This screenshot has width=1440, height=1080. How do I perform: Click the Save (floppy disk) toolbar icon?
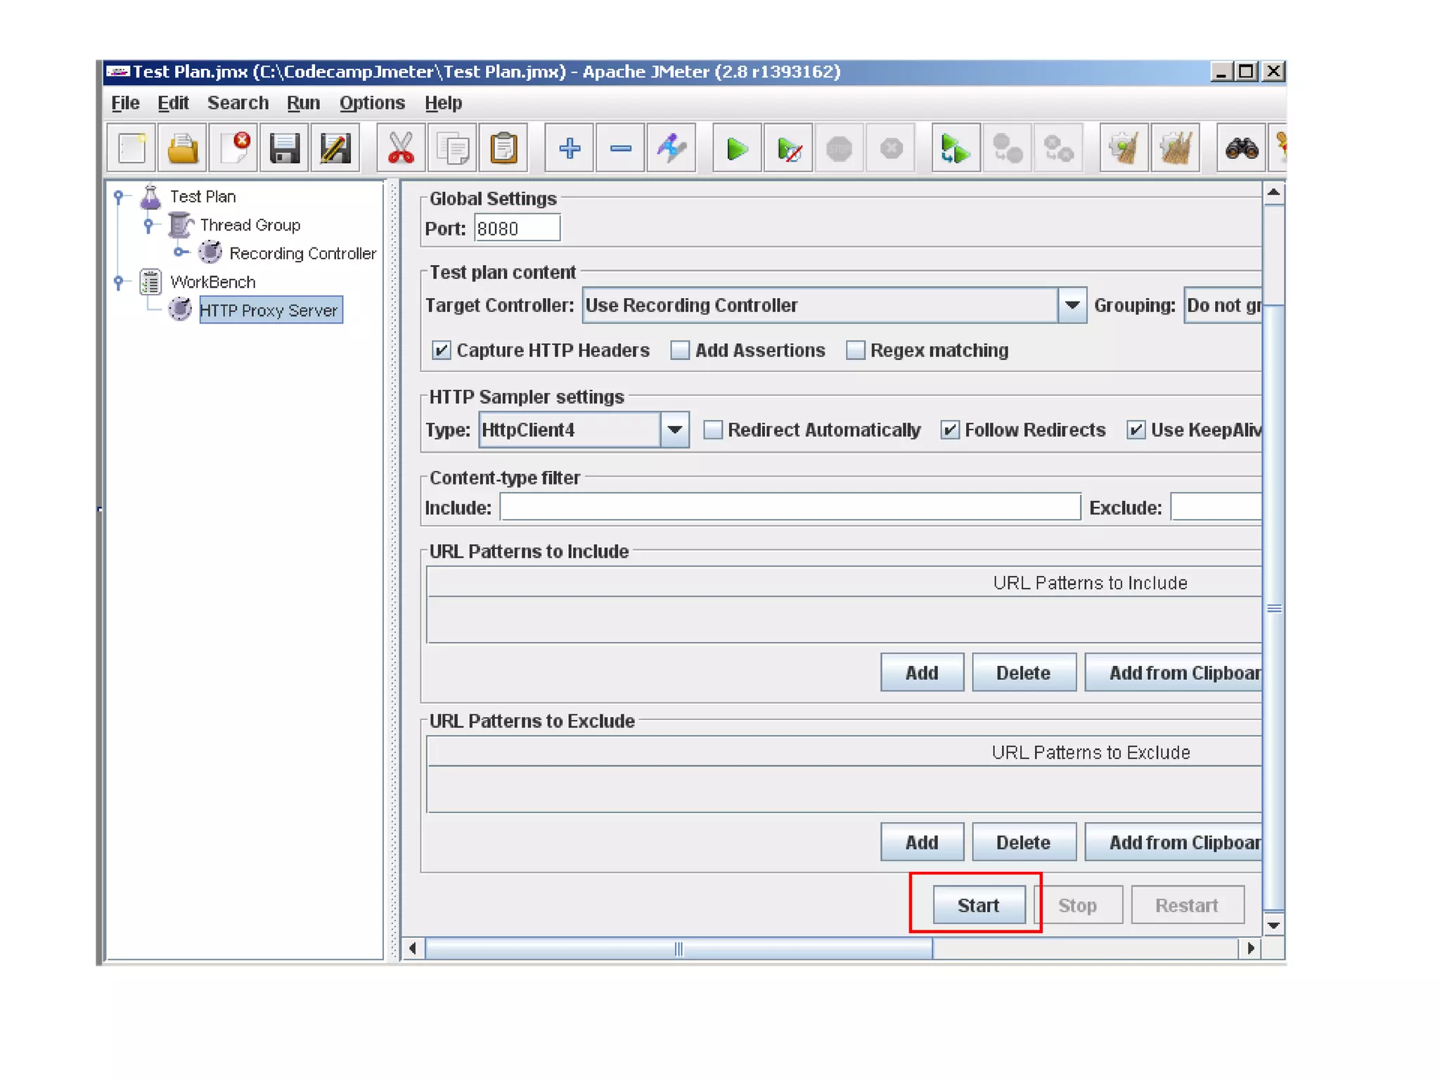tap(284, 148)
